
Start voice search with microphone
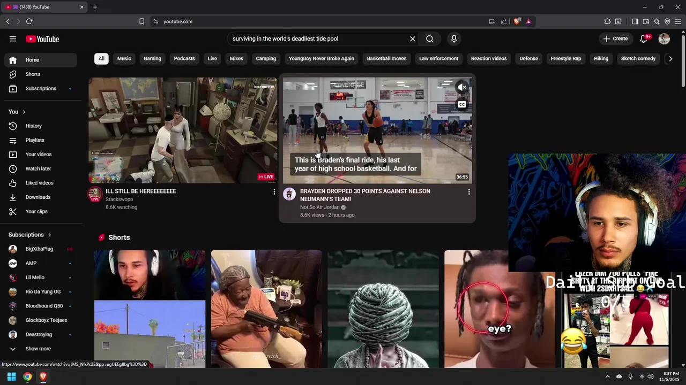454,39
